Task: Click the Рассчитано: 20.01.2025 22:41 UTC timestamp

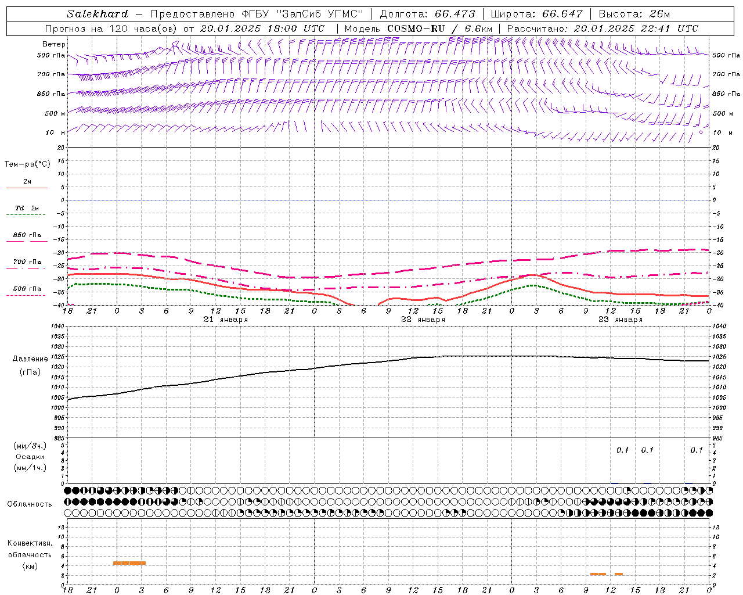Action: click(x=603, y=28)
